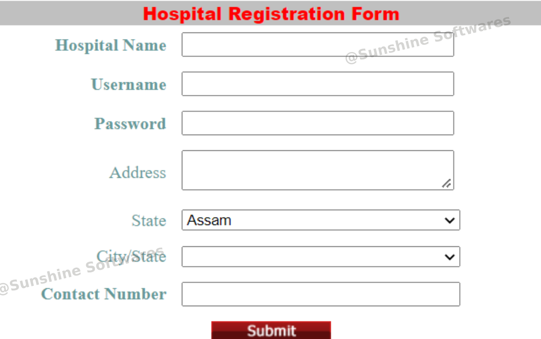Click the Username text field
This screenshot has height=339, width=541.
pyautogui.click(x=317, y=83)
